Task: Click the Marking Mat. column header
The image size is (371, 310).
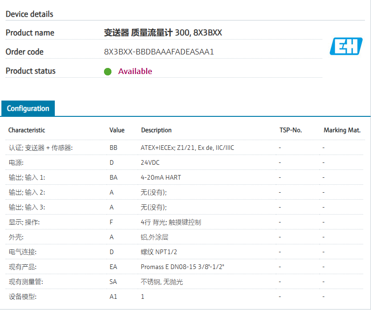Action: click(x=342, y=130)
